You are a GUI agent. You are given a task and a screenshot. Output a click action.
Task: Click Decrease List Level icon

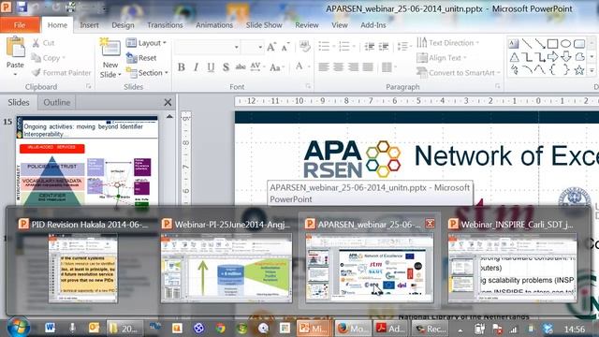coord(369,47)
